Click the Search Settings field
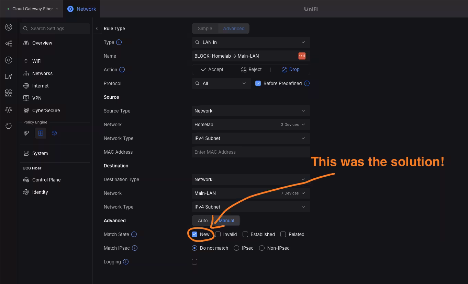Image resolution: width=468 pixels, height=284 pixels. pos(54,28)
